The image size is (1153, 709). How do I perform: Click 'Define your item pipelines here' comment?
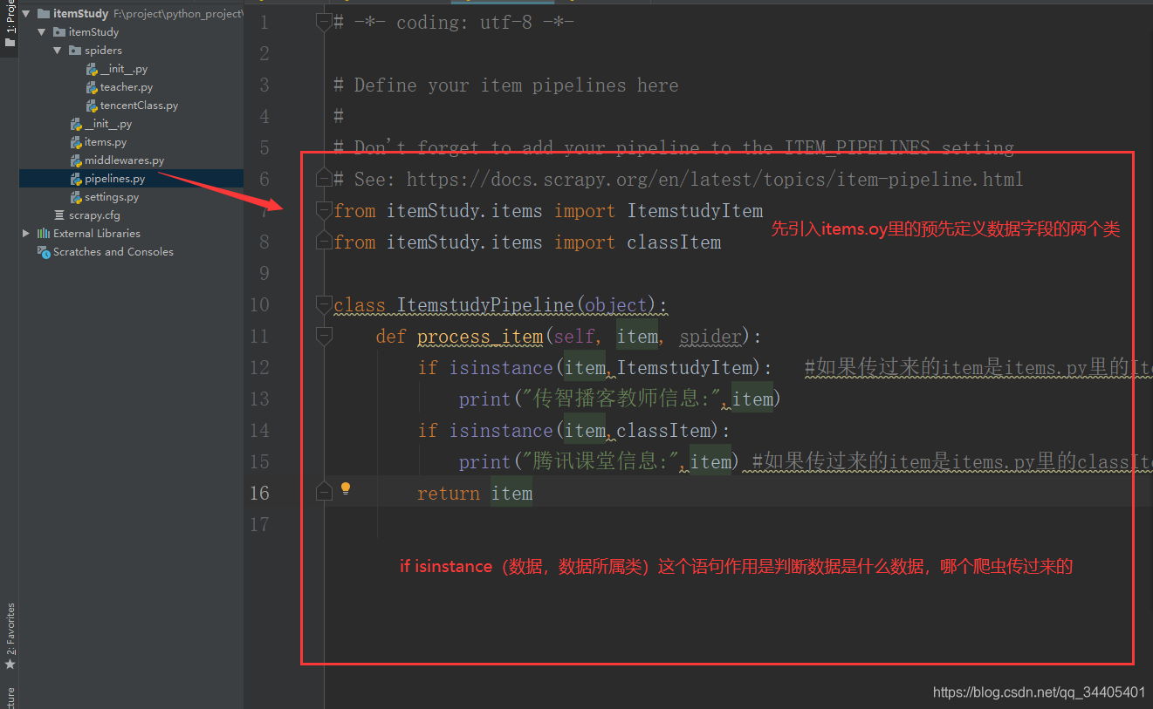point(516,85)
